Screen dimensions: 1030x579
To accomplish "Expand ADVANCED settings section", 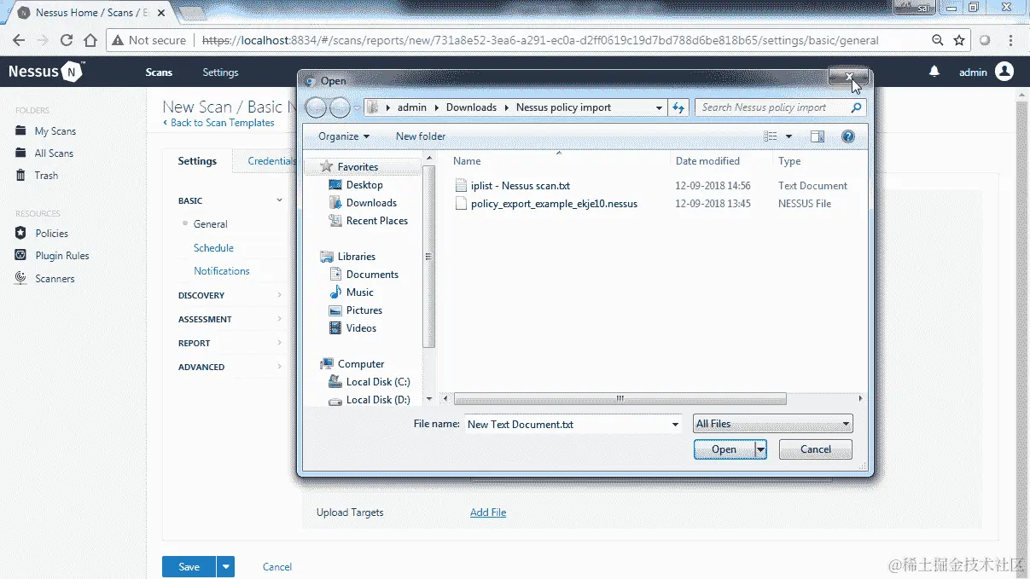I will 230,367.
